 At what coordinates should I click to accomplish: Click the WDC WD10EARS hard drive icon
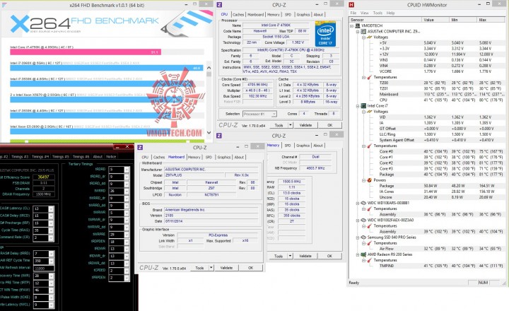pos(363,203)
